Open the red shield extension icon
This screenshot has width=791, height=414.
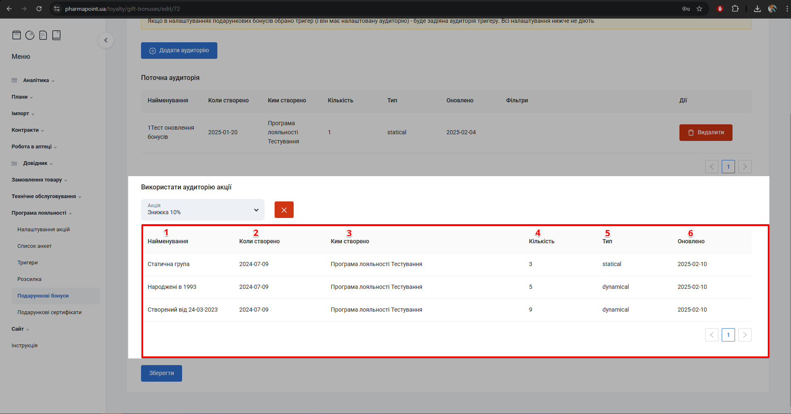(x=720, y=9)
